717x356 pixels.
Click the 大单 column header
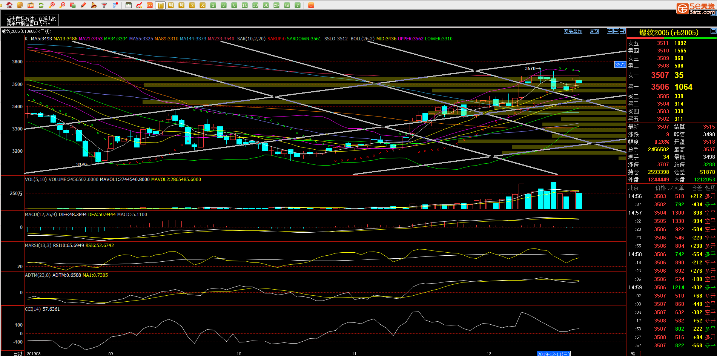[678, 187]
